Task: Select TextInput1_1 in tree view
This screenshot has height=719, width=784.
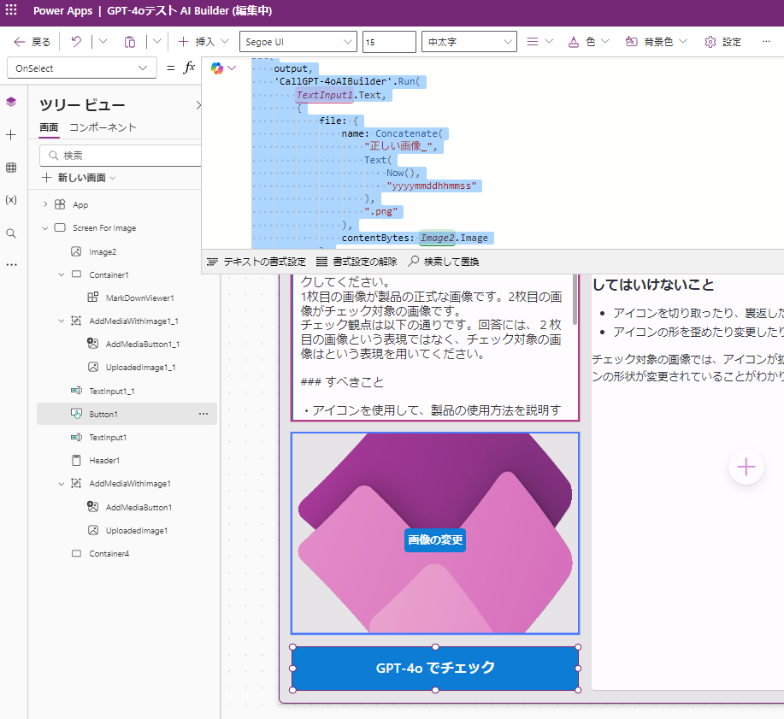Action: [x=111, y=391]
